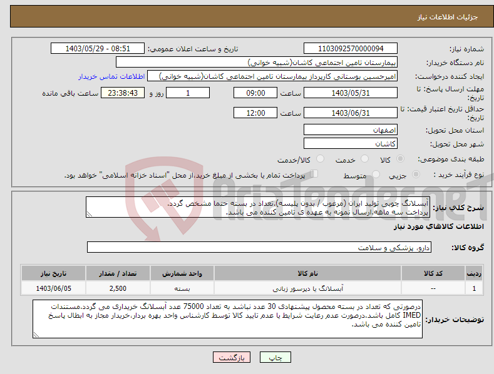This screenshot has height=374, width=494.
Task: Click the تاریخ نیاز column header
Action: click(53, 273)
